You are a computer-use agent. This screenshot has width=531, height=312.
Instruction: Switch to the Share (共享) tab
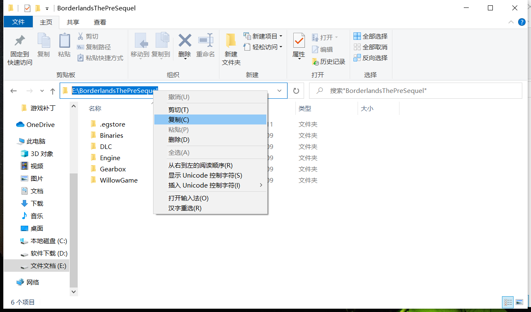[73, 22]
